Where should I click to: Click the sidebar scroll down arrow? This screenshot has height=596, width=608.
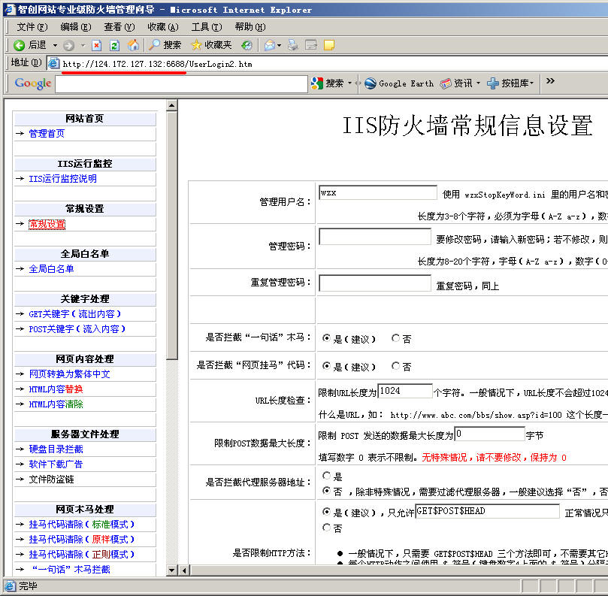pyautogui.click(x=172, y=570)
